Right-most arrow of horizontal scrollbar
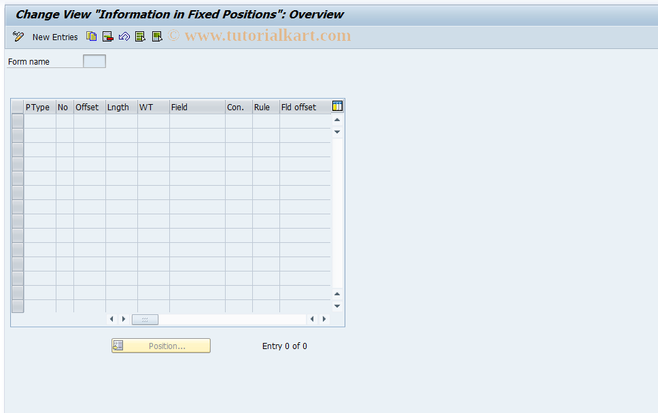 click(x=324, y=319)
